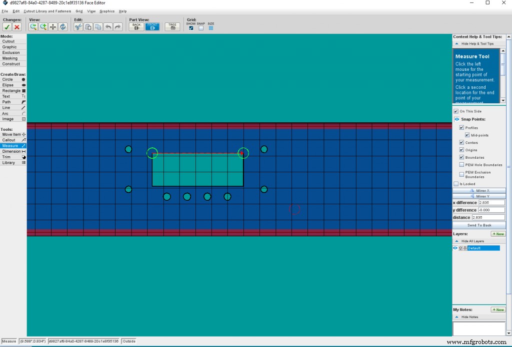Switch to Back part view
The image size is (512, 347).
[136, 26]
